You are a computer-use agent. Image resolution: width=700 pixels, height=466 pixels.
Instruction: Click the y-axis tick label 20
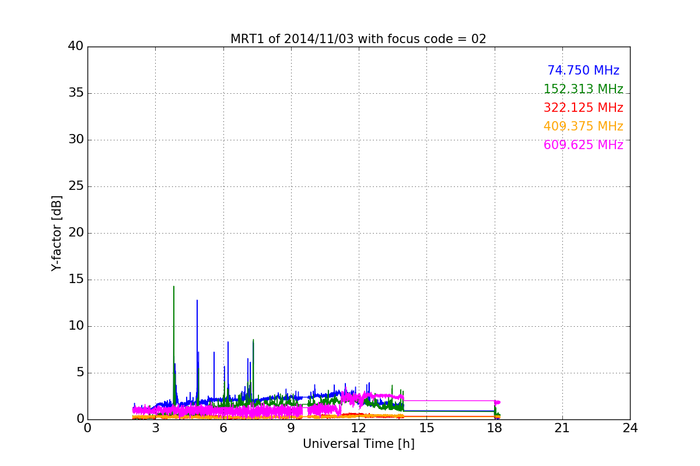coord(75,233)
